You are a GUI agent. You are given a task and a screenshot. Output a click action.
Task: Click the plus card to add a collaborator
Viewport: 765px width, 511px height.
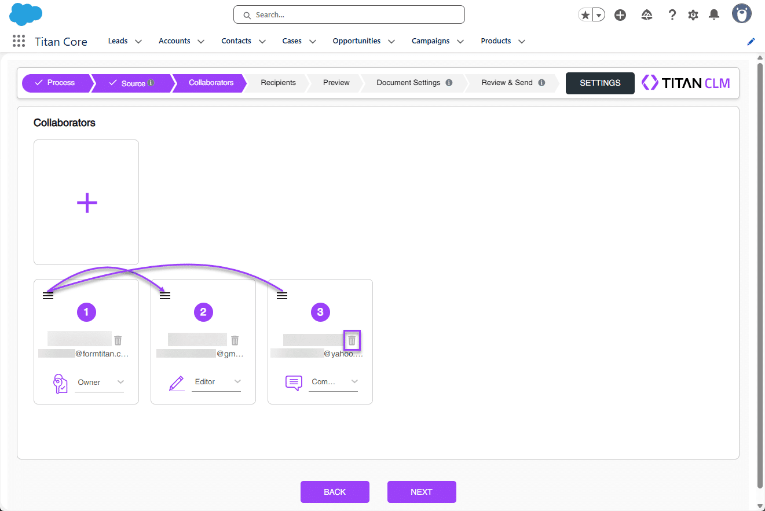click(86, 202)
